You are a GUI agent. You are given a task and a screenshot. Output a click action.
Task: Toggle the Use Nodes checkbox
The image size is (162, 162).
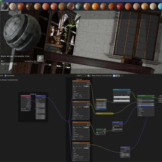tap(6, 75)
